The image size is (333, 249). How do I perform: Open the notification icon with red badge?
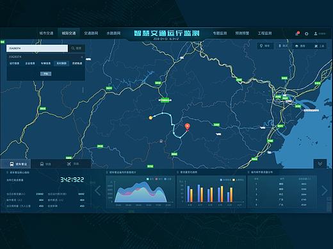pos(297,33)
